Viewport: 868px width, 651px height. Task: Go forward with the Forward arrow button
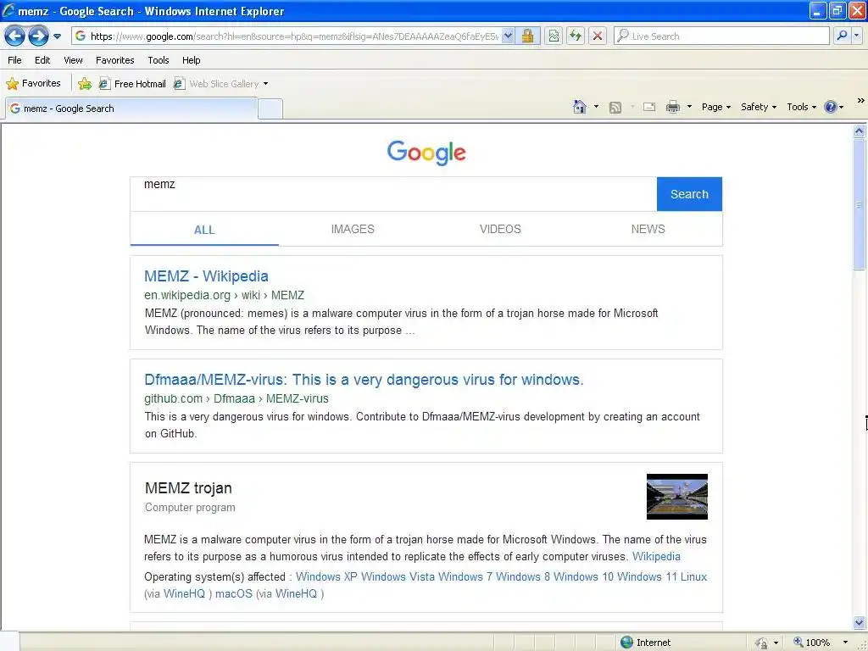(x=38, y=36)
